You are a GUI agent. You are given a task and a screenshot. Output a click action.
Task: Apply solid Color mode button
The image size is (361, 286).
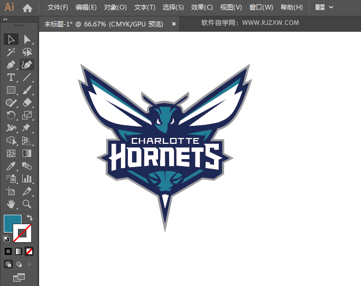(8, 251)
